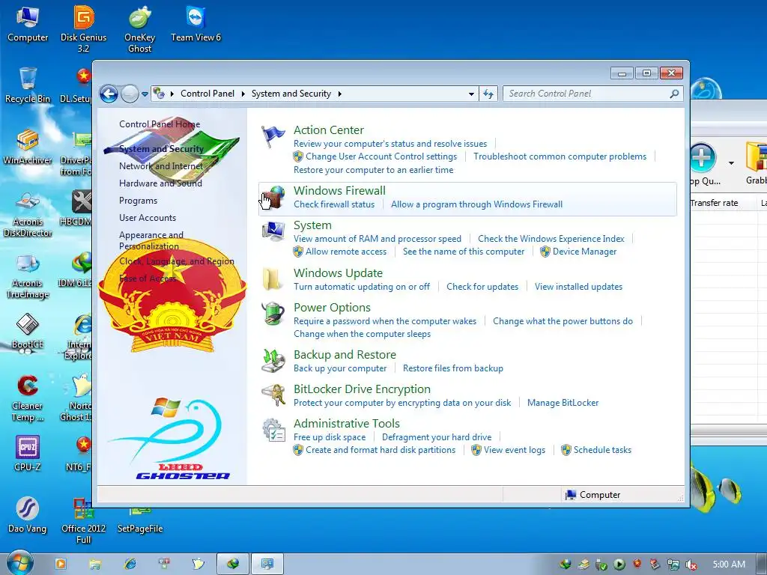Open Internet Explorer from the taskbar
The image size is (767, 575).
click(x=130, y=564)
